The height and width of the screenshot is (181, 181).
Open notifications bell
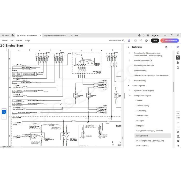pyautogui.click(x=144, y=35)
